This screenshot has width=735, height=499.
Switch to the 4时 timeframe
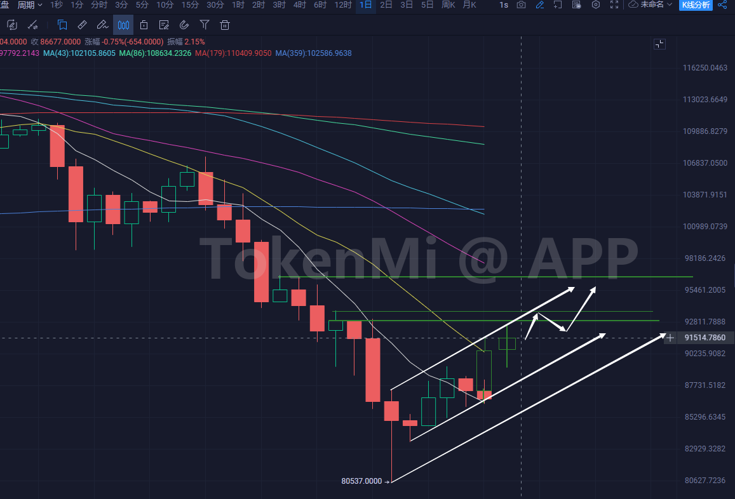click(x=300, y=5)
